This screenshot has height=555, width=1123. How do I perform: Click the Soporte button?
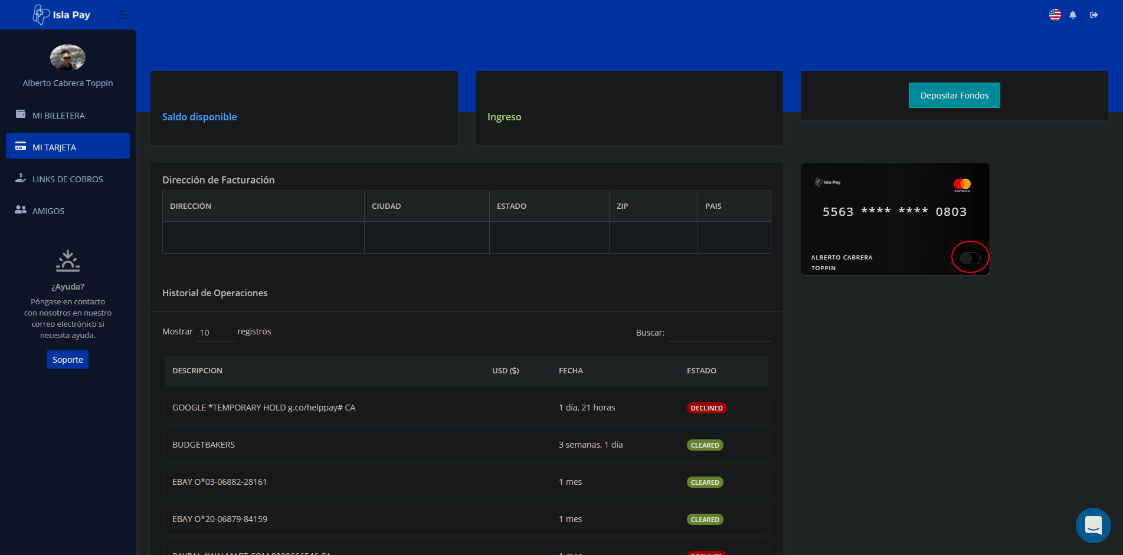tap(68, 360)
